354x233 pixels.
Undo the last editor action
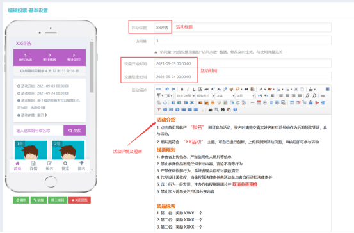[x=167, y=89]
